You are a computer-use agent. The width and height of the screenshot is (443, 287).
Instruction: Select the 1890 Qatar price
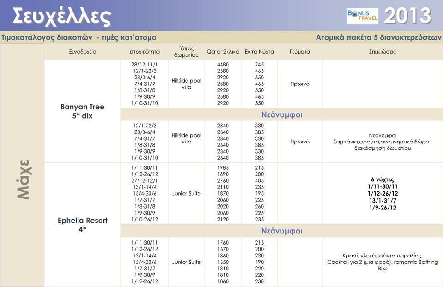click(x=222, y=174)
